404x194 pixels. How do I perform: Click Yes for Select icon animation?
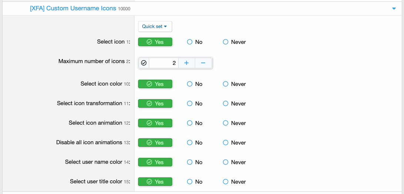click(x=155, y=123)
